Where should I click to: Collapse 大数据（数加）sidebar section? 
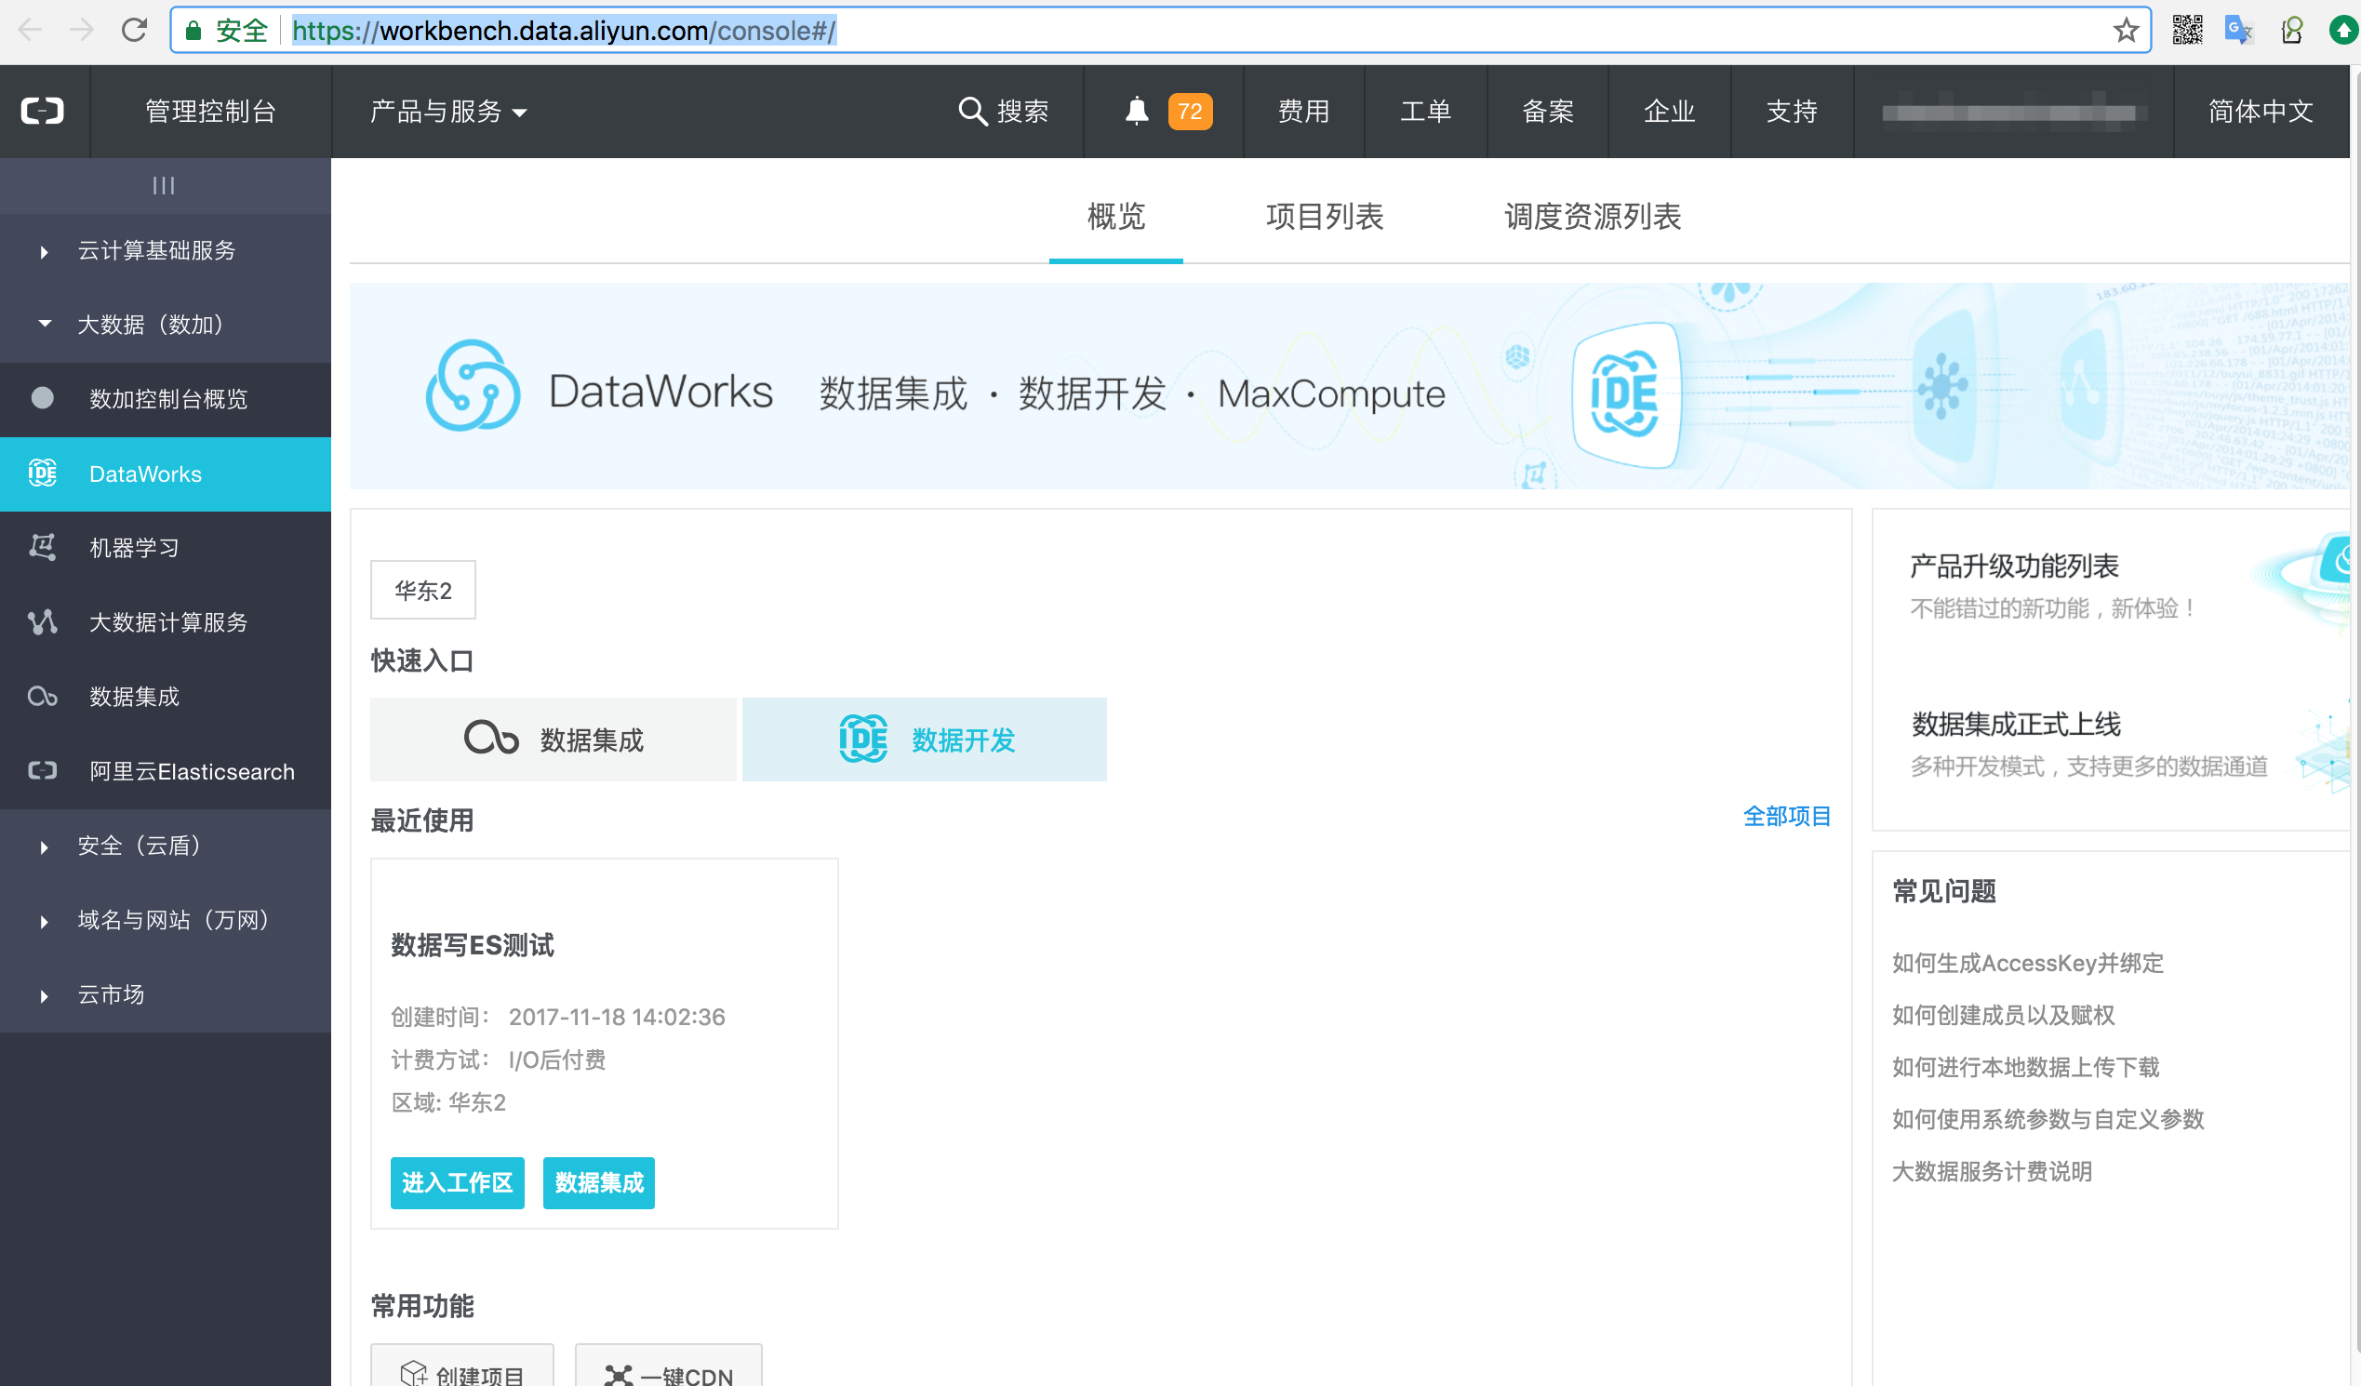point(166,325)
